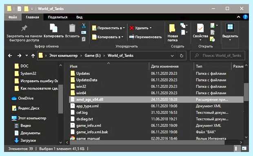Click World_of_Tanks breadcrumb in address bar
253x156 pixels.
click(x=120, y=56)
